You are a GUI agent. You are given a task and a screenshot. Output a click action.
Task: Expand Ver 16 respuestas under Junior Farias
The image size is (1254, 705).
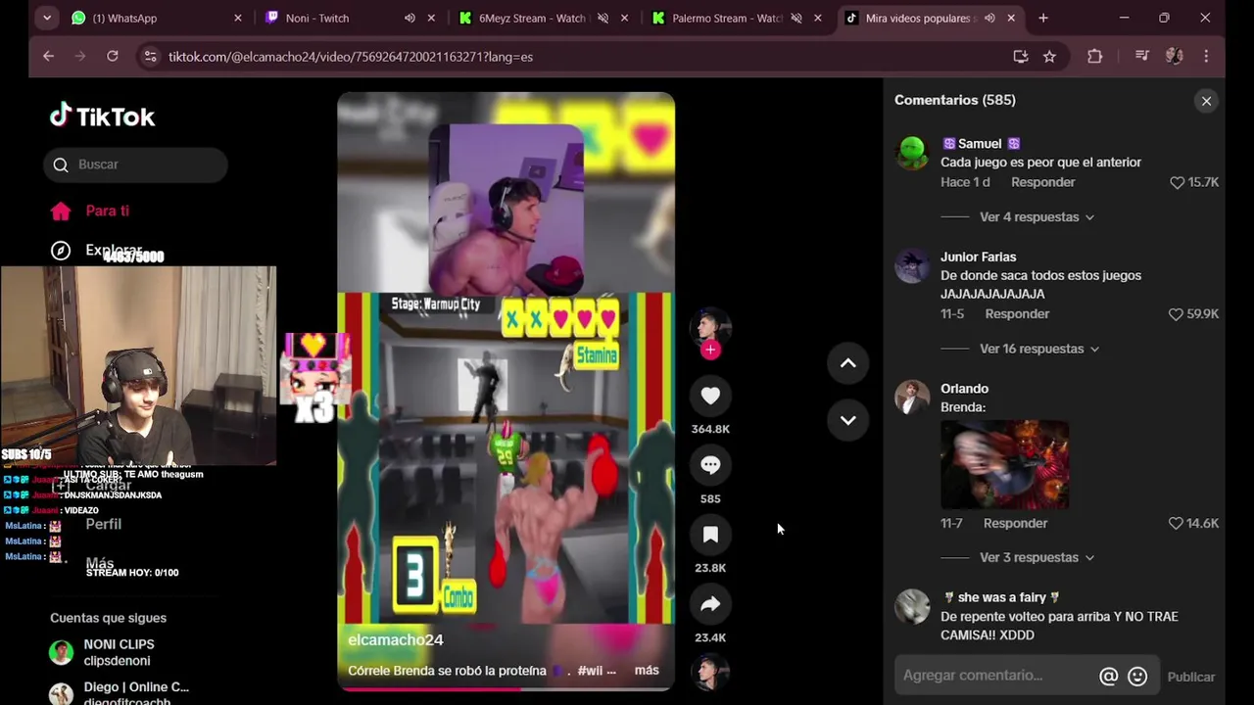click(1039, 349)
